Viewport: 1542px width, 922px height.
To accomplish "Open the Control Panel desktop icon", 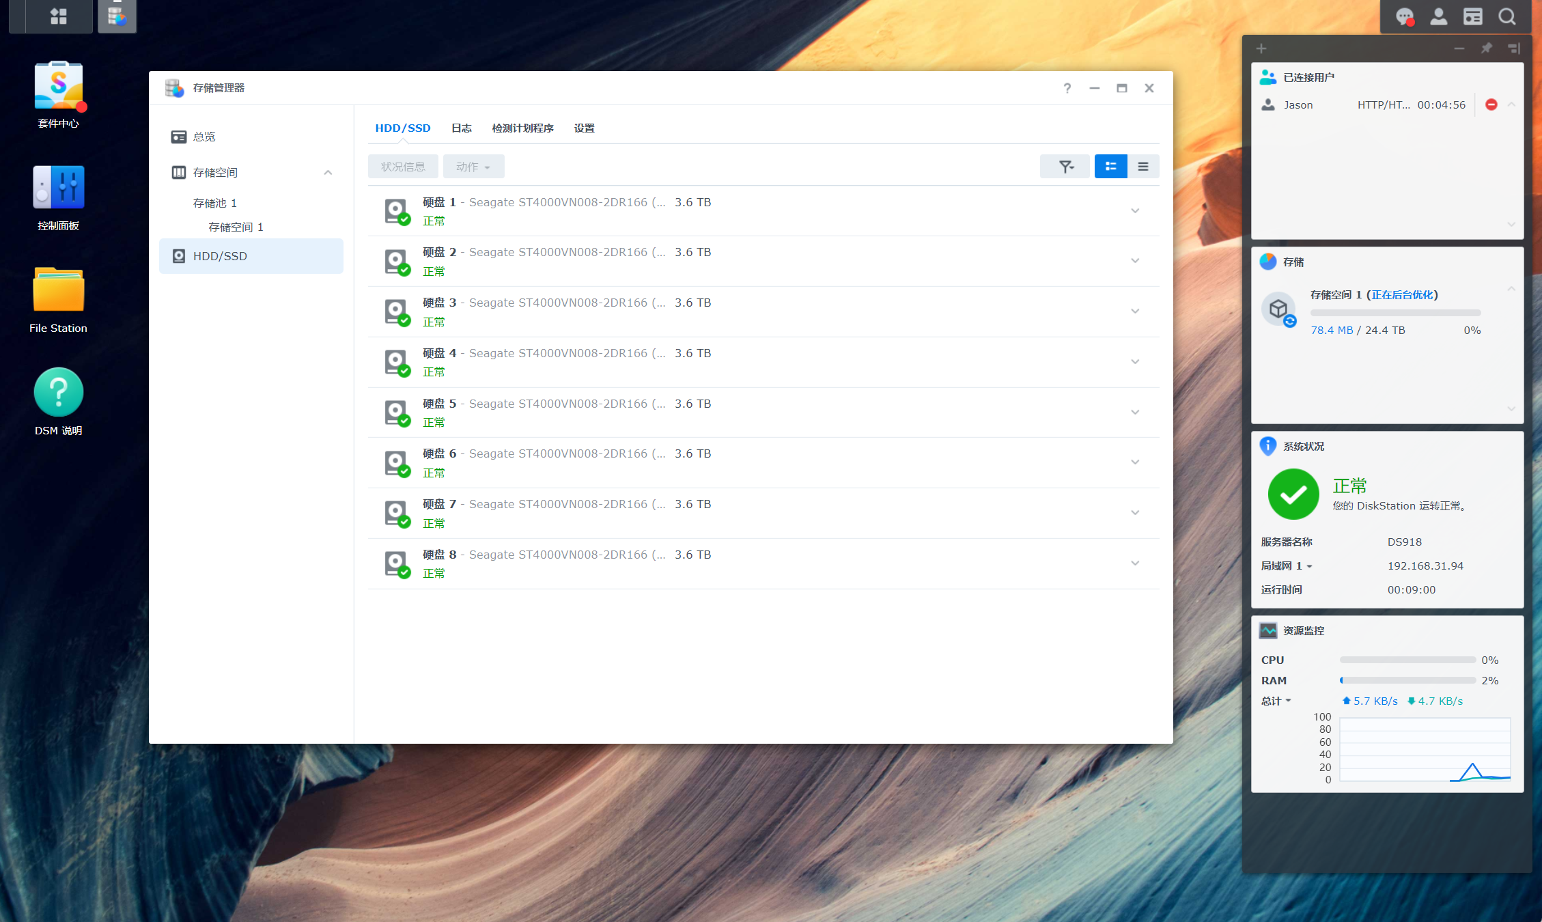I will tap(59, 188).
